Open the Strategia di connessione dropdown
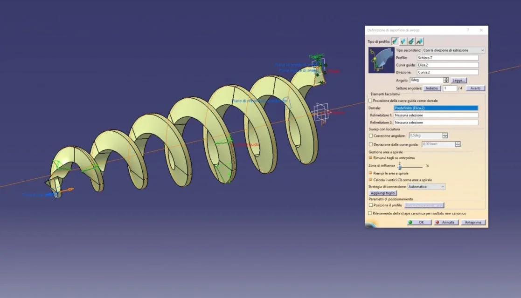Viewport: 521px width, 298px height. pos(426,187)
